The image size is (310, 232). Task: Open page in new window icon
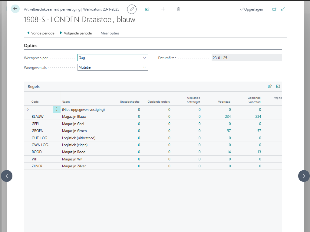click(274, 9)
